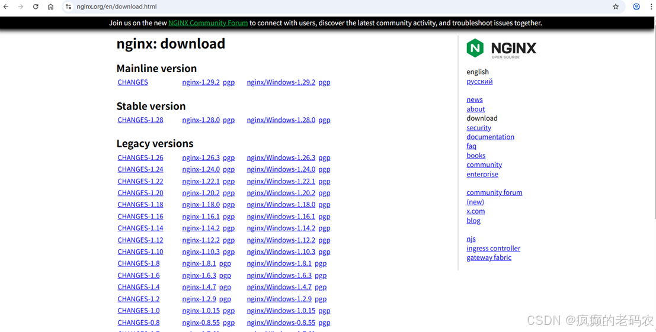Open the community sidebar link
656x332 pixels.
click(x=484, y=165)
